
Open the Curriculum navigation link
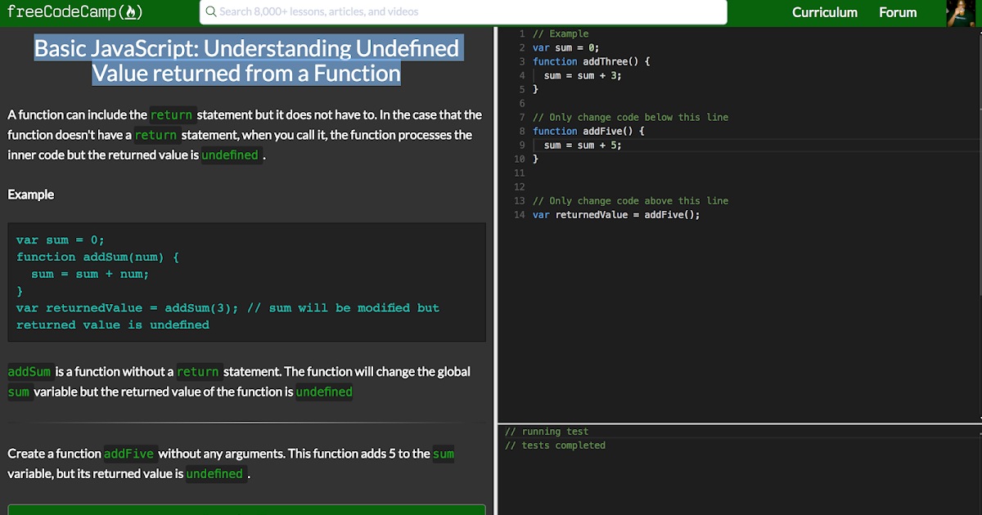click(825, 12)
